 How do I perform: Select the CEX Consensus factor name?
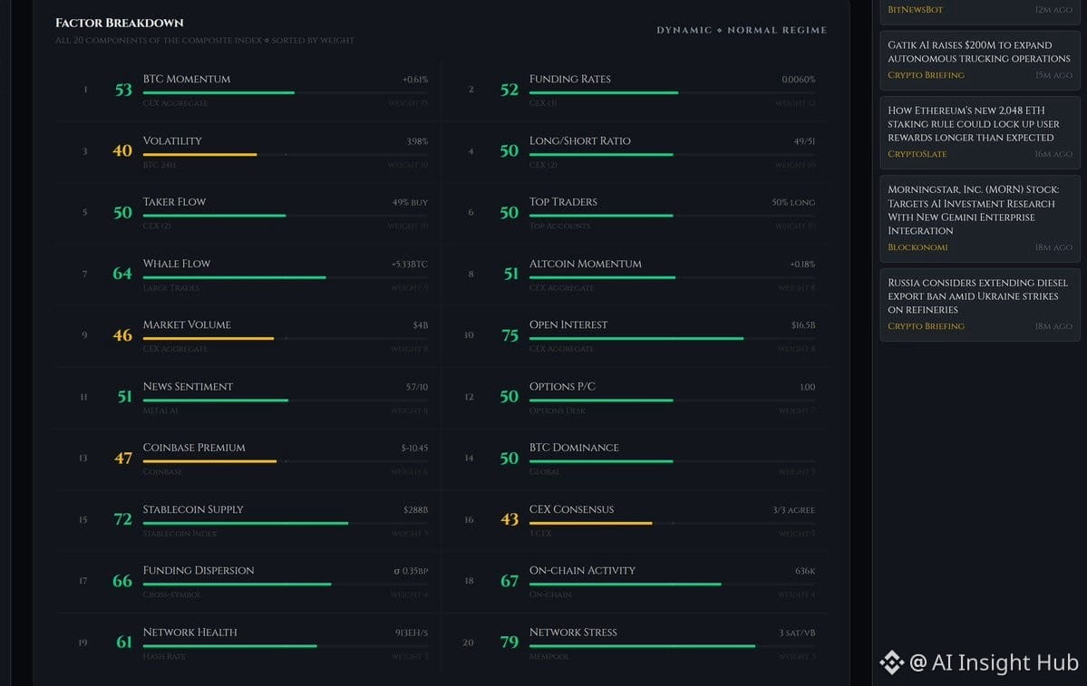click(571, 509)
